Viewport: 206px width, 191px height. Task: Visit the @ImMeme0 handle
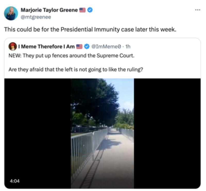(106, 47)
